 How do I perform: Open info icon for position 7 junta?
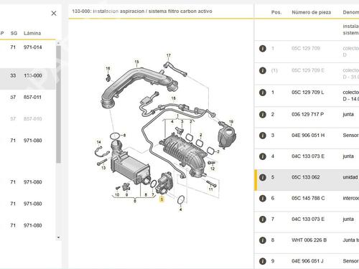(x=263, y=220)
